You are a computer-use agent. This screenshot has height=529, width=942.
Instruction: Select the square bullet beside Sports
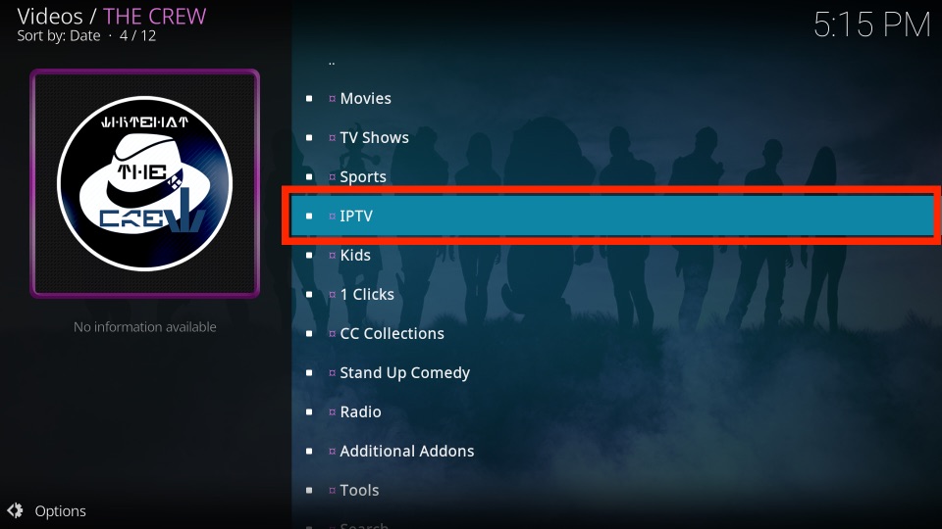pos(309,177)
